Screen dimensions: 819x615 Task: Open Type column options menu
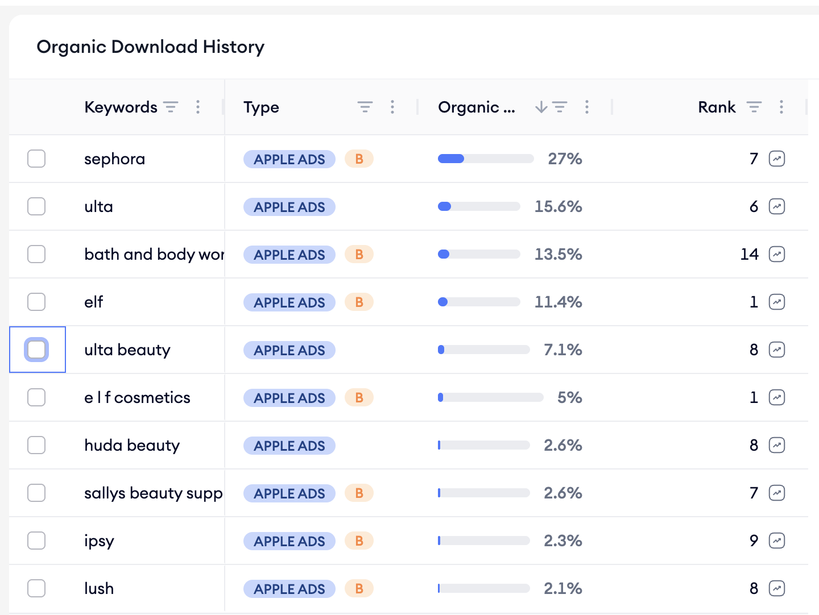[392, 107]
